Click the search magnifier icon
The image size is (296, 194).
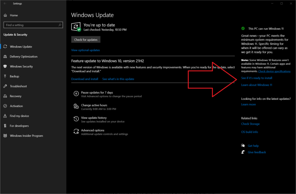60,25
